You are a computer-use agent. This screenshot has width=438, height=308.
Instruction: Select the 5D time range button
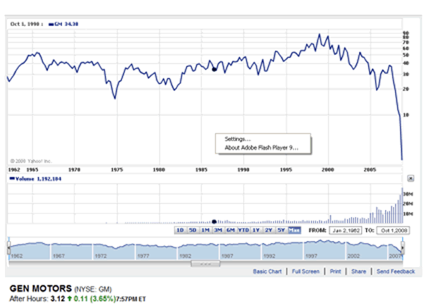click(x=192, y=230)
